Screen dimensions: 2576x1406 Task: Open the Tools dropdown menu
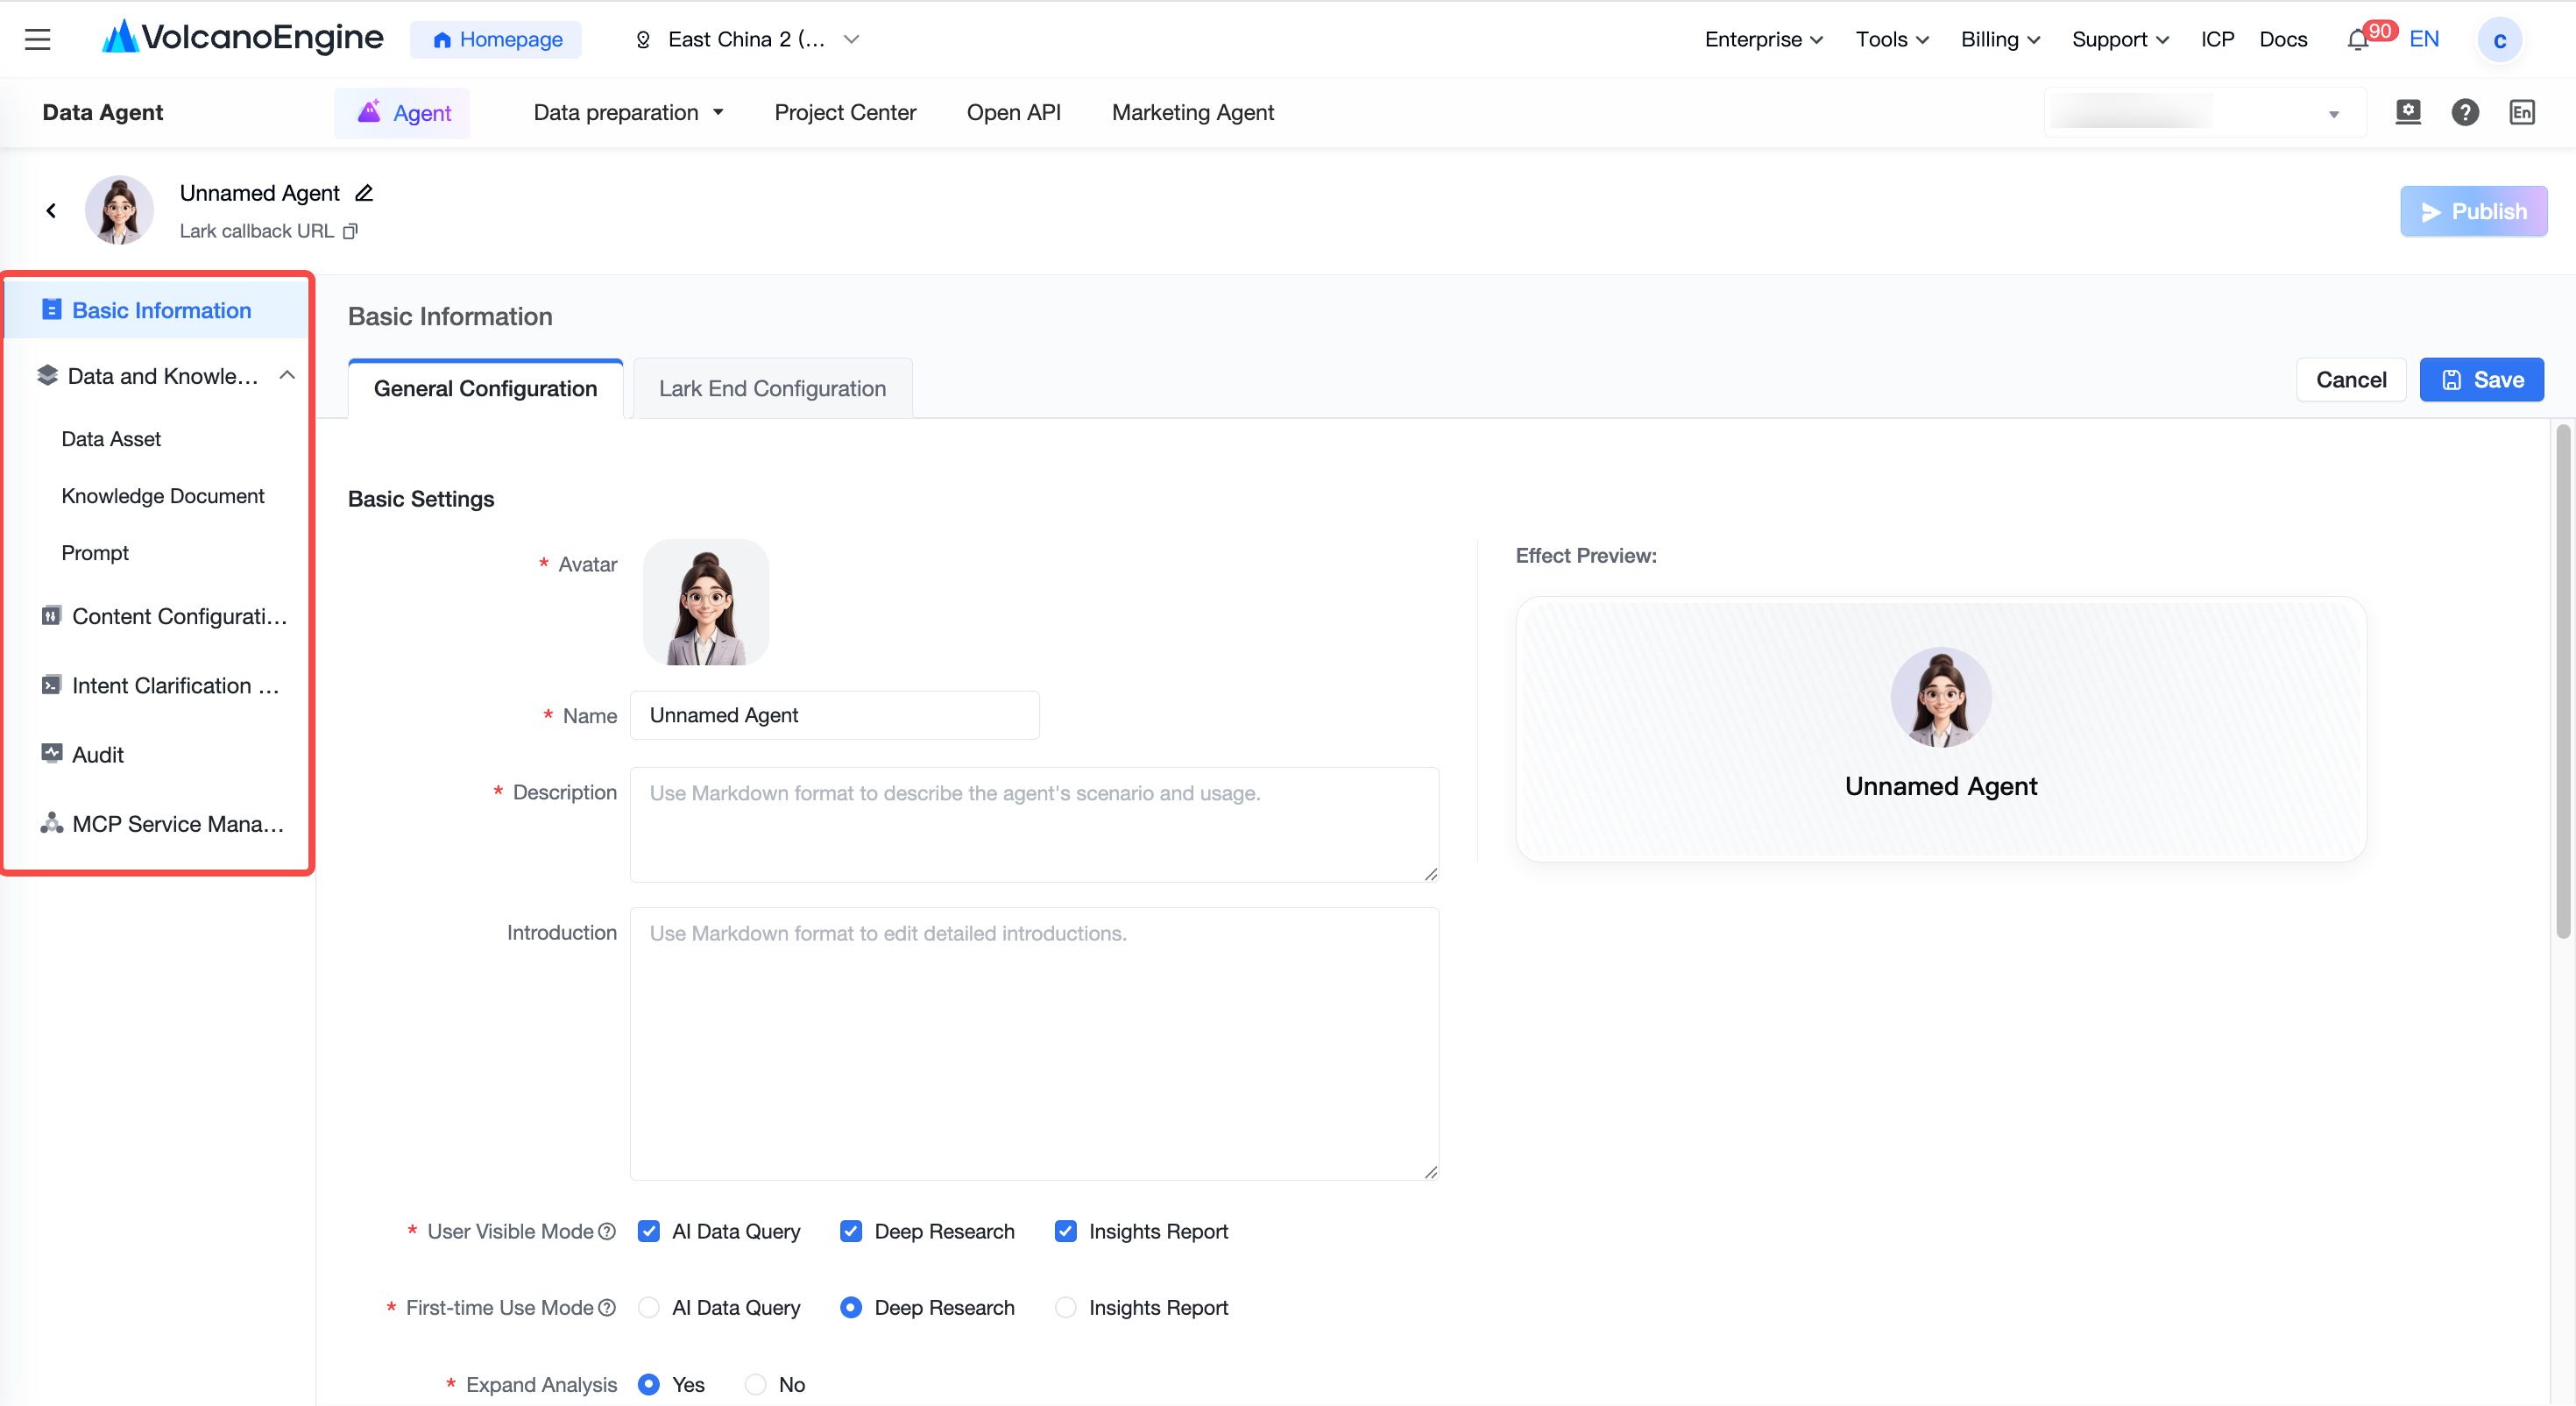(x=1892, y=39)
